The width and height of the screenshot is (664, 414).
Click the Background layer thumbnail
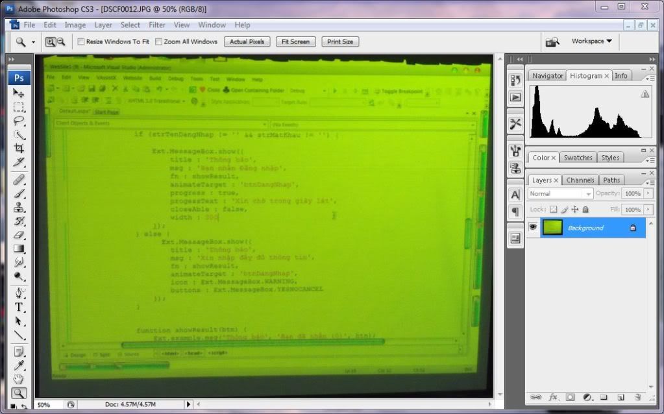tap(552, 227)
